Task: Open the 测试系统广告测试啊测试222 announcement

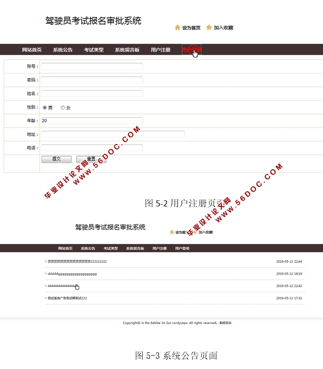Action: (x=67, y=298)
